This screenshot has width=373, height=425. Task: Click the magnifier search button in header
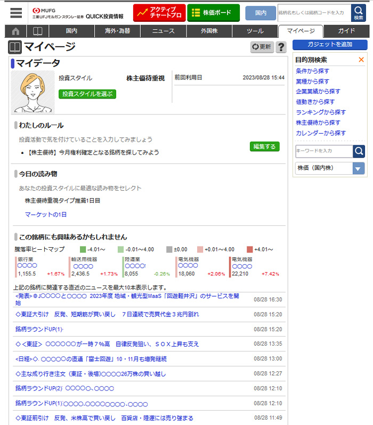coord(359,13)
